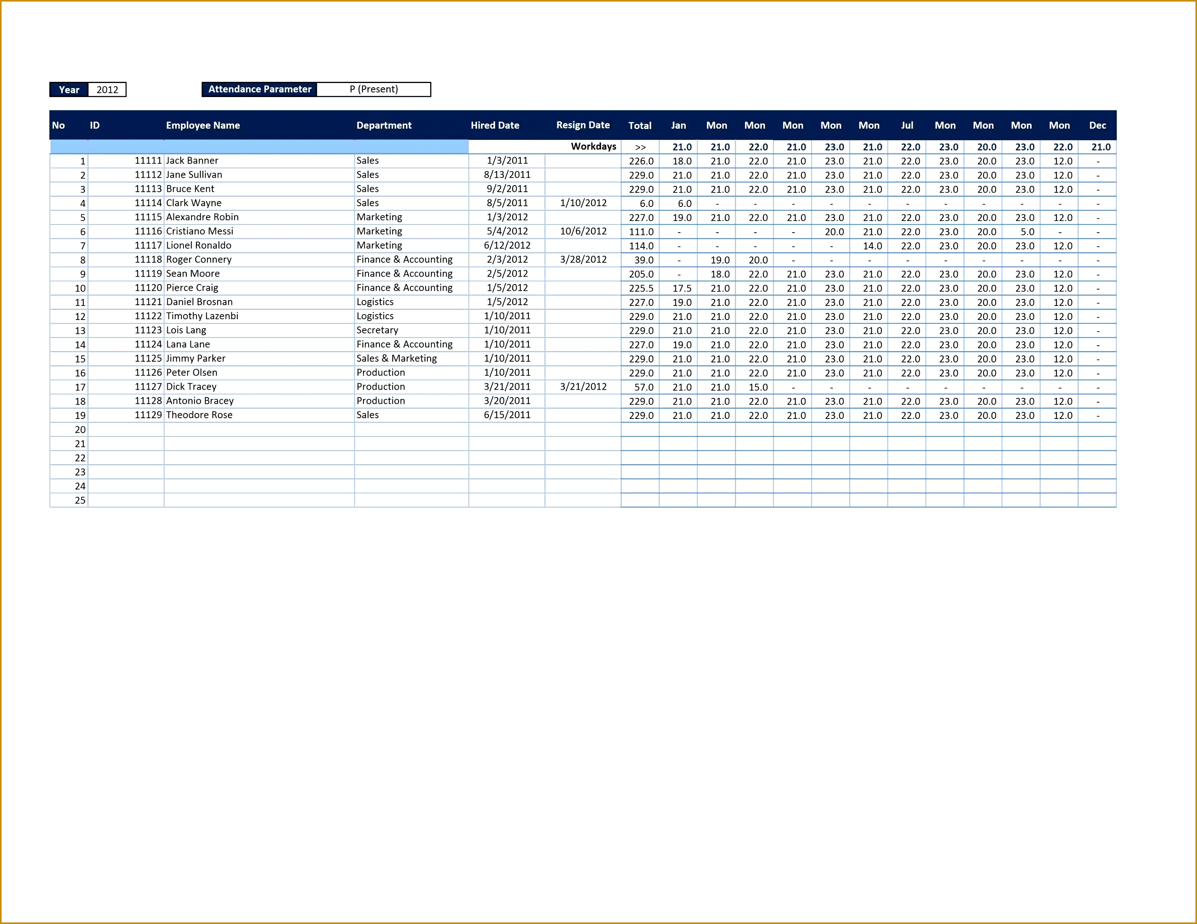Click the >> cell in Workdays row
Screen dimensions: 1197x924
640,147
